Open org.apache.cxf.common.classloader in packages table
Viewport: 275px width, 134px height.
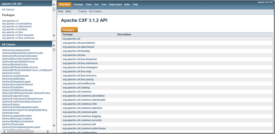coord(84,100)
